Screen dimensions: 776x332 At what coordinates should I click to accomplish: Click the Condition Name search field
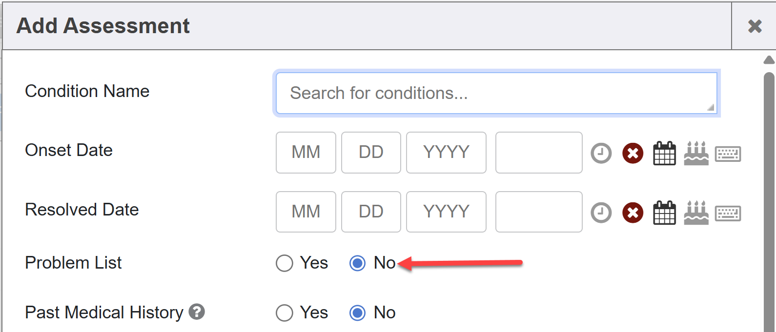[496, 93]
